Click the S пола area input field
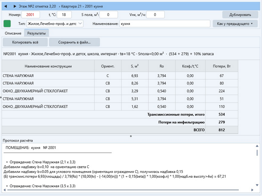 coord(109,15)
